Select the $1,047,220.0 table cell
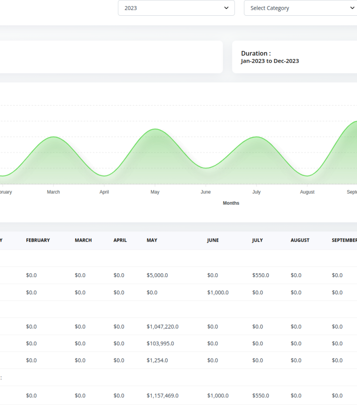The image size is (357, 414). 162,327
